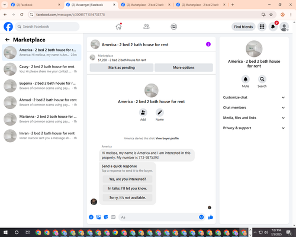
Task: Click the taskbar clock showing 7:27 PM
Action: click(276, 232)
